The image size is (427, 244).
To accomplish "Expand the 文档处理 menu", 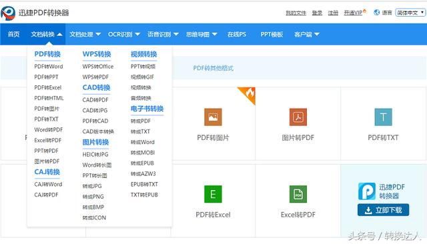I will [85, 34].
